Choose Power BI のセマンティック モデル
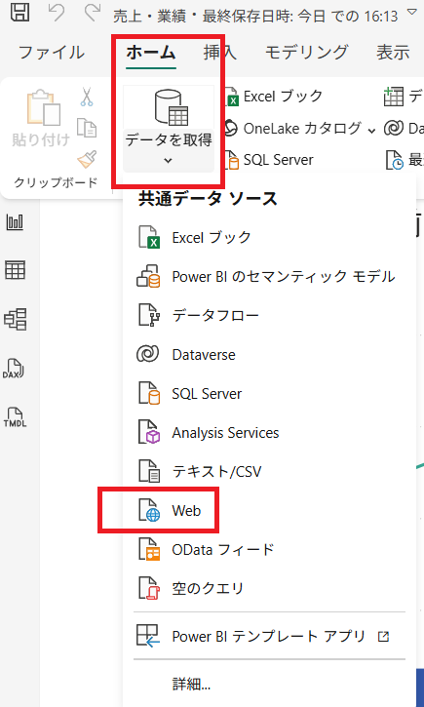 click(269, 276)
